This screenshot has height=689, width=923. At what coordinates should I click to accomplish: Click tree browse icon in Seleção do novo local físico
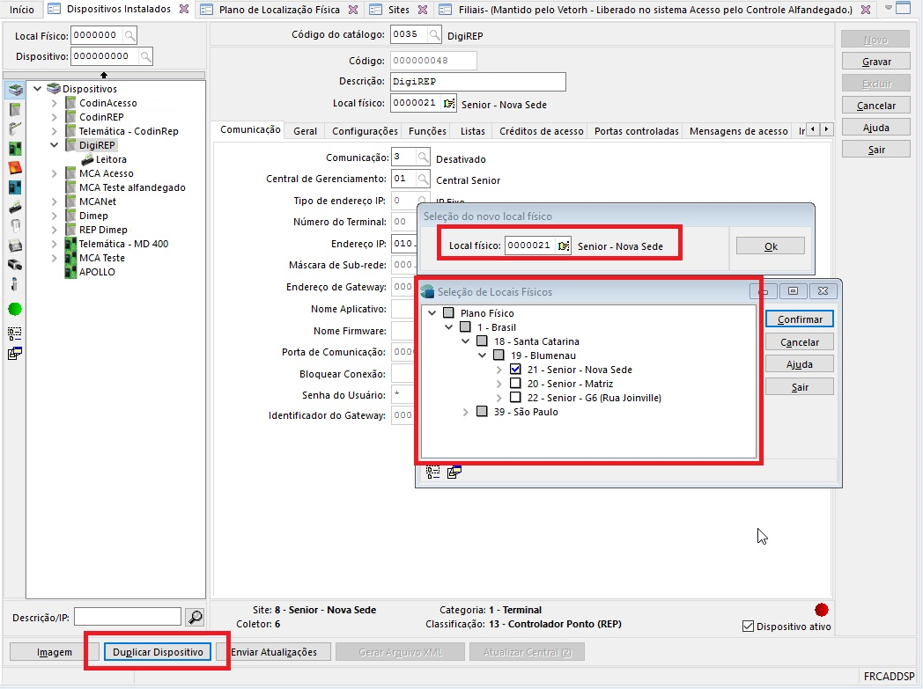pos(562,246)
